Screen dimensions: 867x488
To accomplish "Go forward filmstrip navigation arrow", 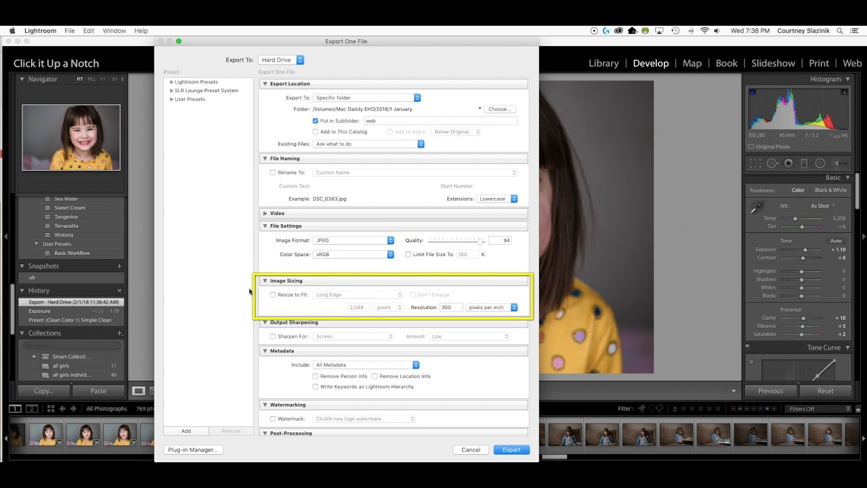I will (74, 409).
